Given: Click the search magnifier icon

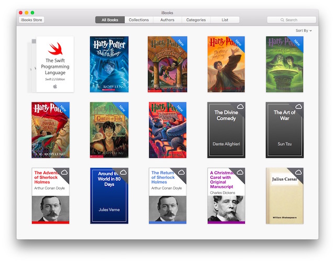Looking at the screenshot, I should [282, 20].
